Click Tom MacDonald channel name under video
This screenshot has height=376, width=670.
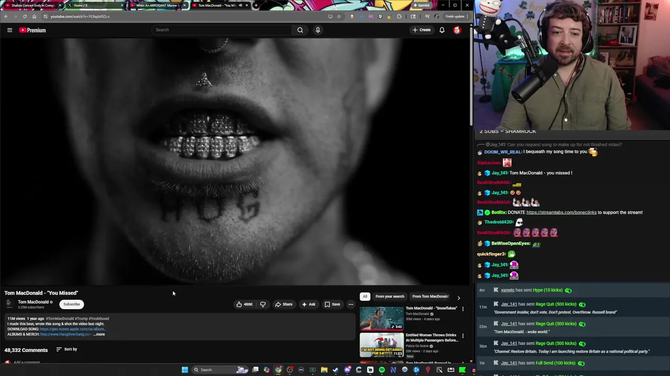coord(33,302)
